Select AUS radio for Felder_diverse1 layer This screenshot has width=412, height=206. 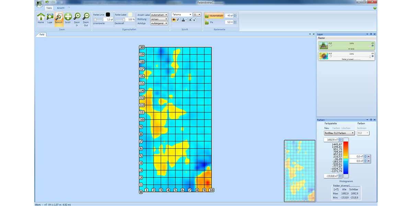point(331,56)
